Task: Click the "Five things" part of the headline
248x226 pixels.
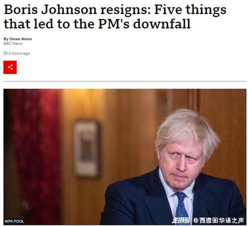Action: (x=190, y=9)
